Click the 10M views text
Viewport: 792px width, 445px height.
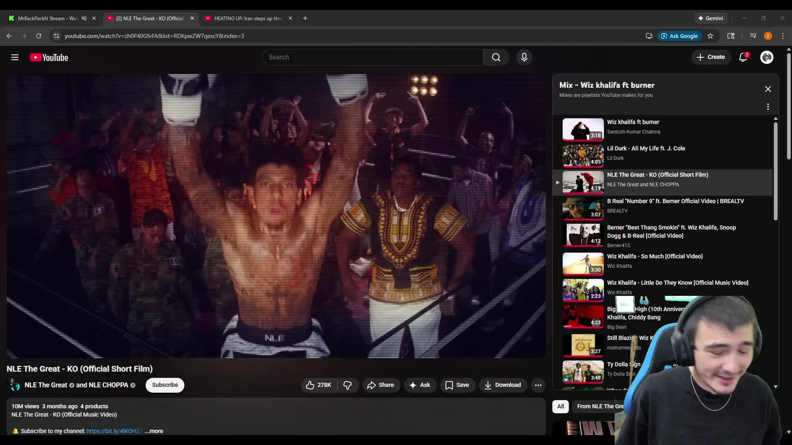[x=25, y=407]
